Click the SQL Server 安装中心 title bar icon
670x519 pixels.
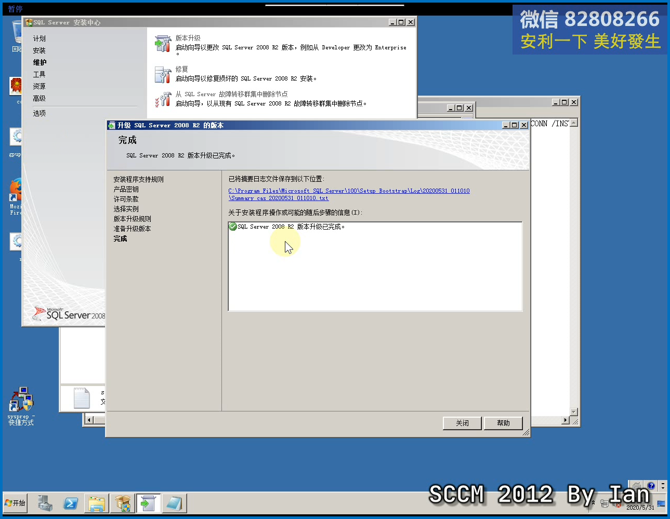coord(29,22)
